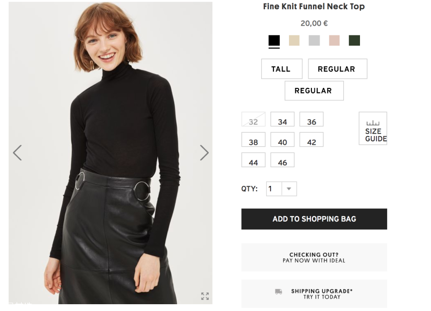Open Pay Now with iDEAL banner
431x311 pixels.
[x=314, y=258]
